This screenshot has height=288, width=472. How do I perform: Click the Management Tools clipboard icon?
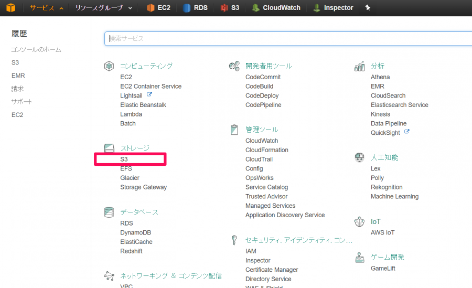tap(234, 130)
